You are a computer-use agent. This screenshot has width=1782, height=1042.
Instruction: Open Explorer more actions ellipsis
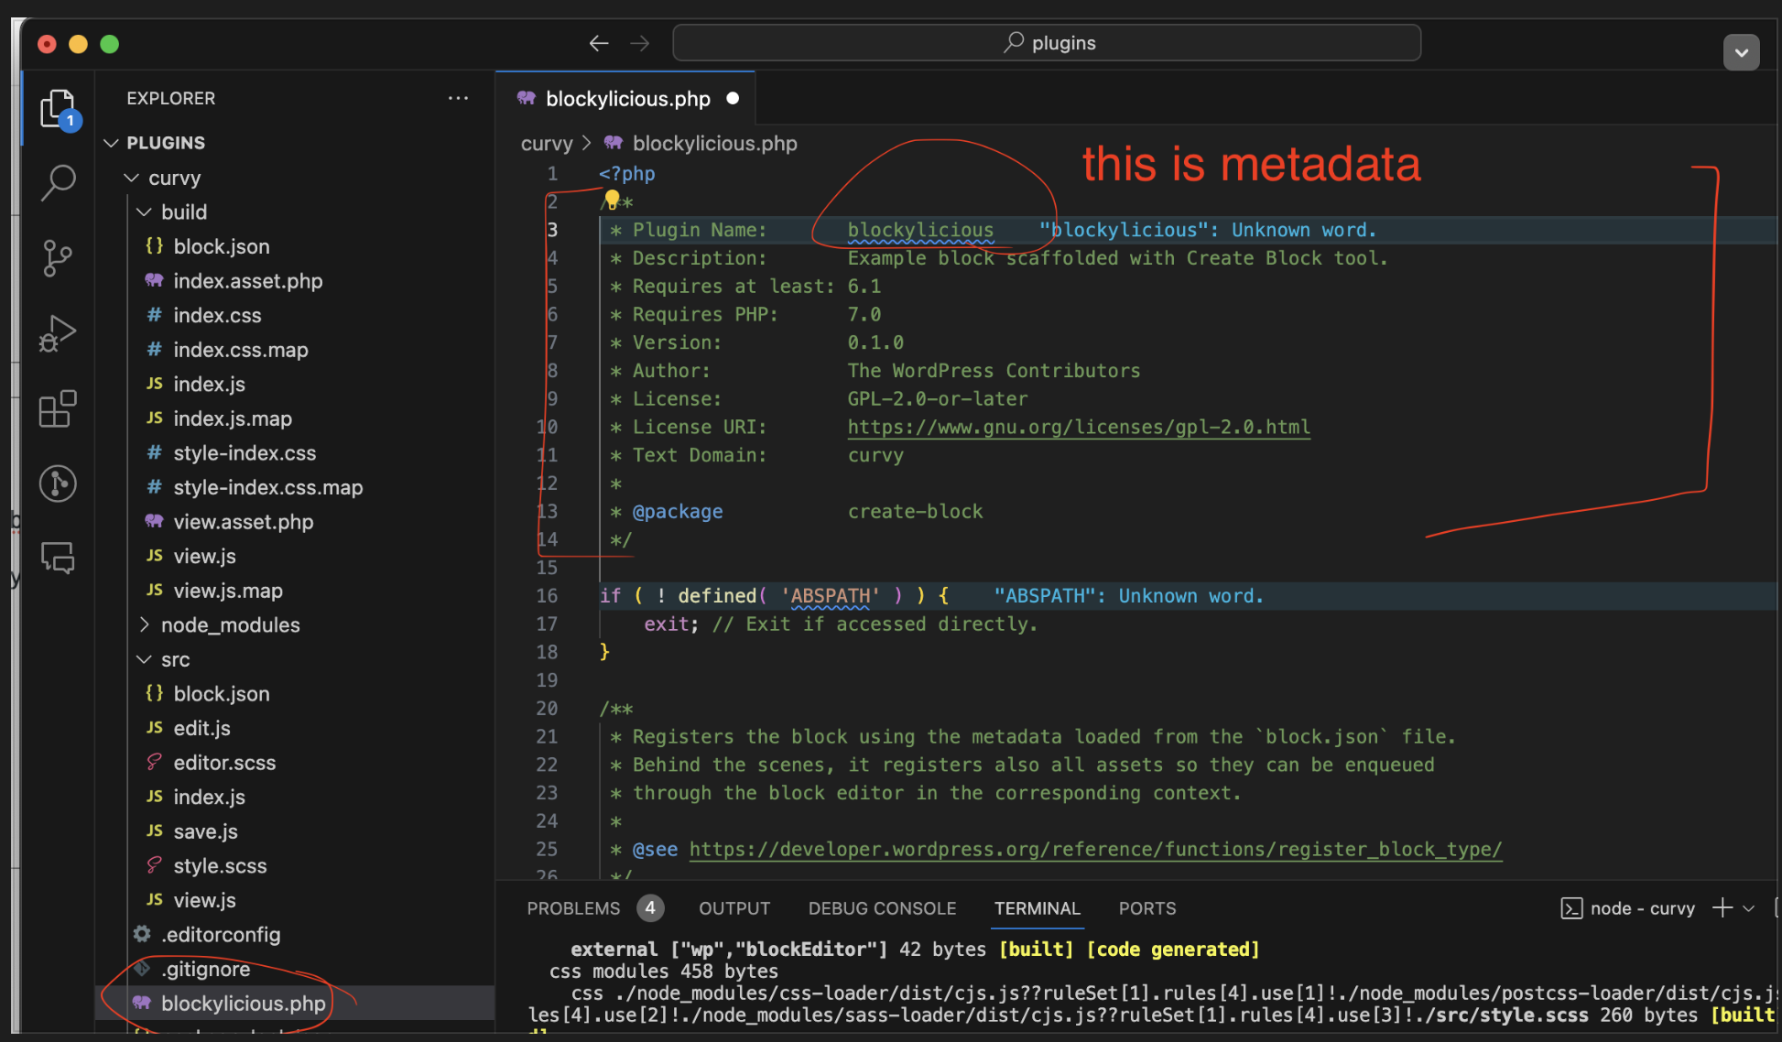tap(458, 98)
